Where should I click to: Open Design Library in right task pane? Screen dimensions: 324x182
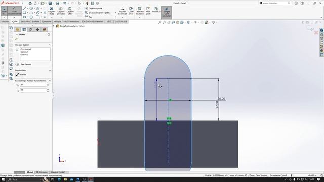tap(322, 38)
